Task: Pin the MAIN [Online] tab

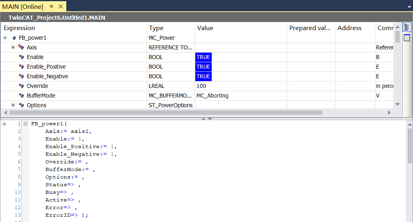Action: pyautogui.click(x=51, y=6)
